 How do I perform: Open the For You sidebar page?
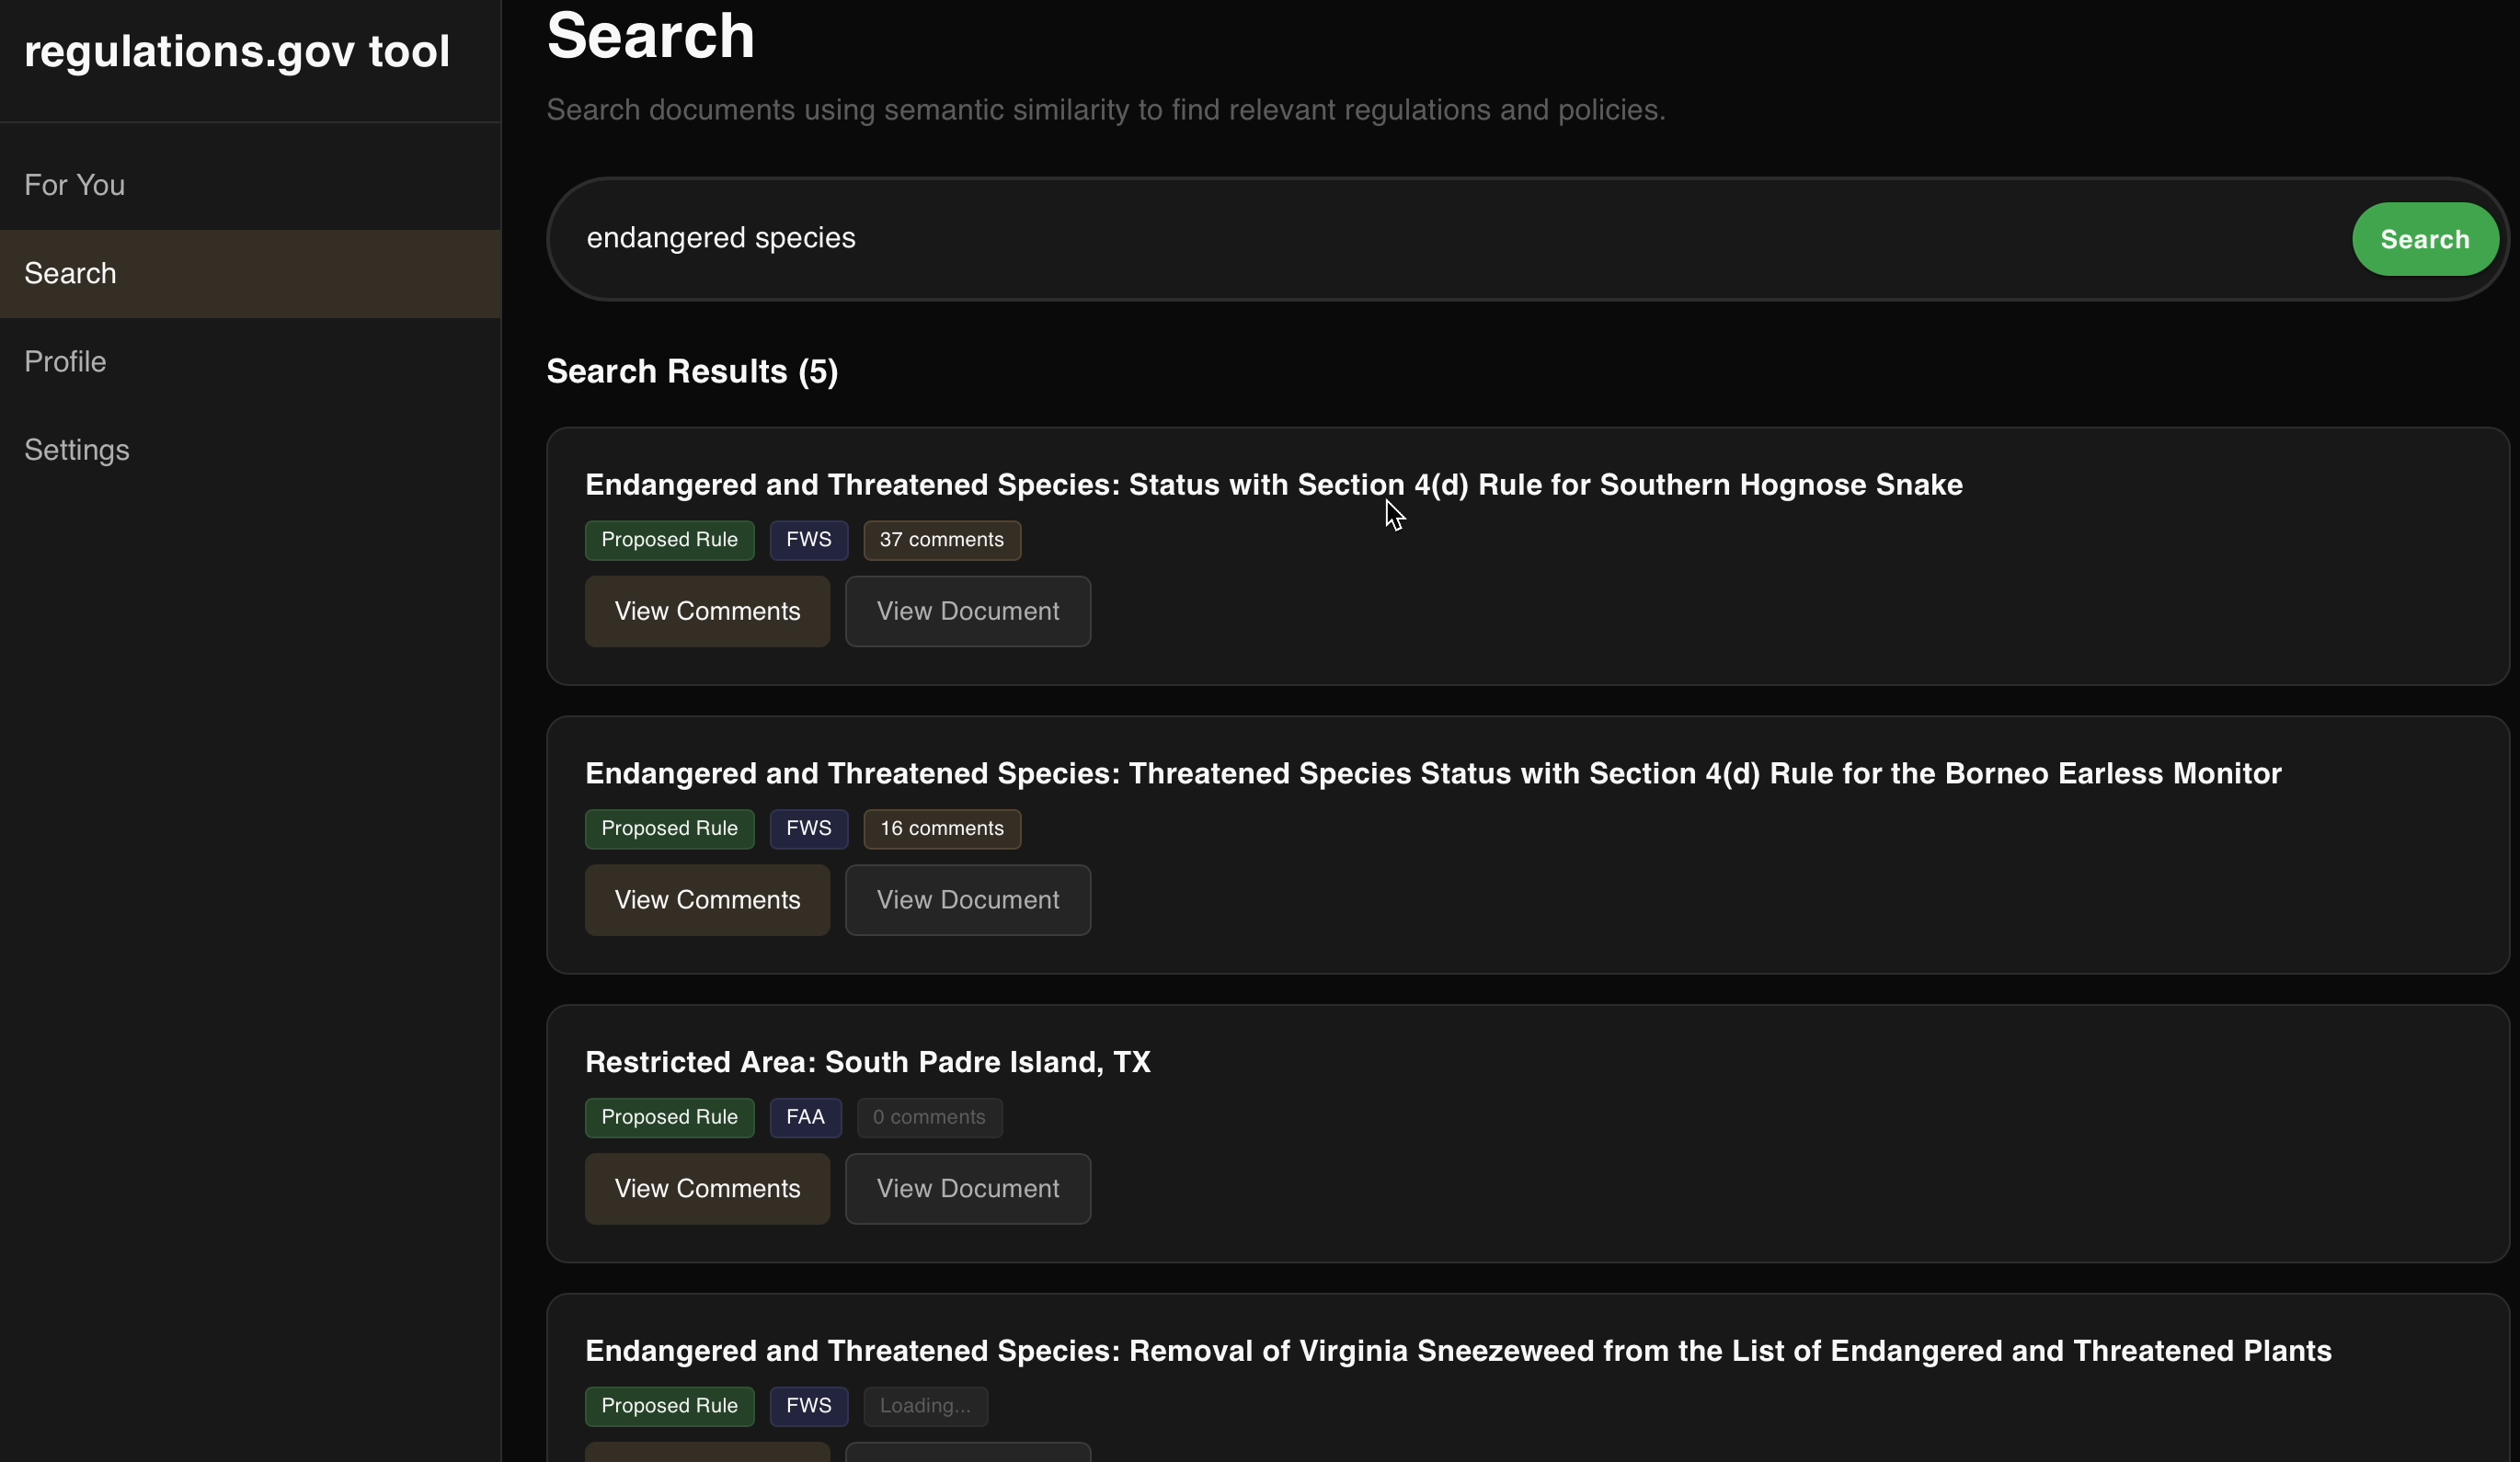pyautogui.click(x=75, y=185)
